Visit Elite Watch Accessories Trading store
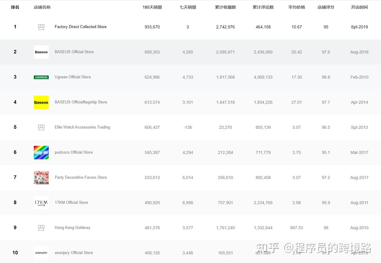This screenshot has width=381, height=263. [x=82, y=127]
